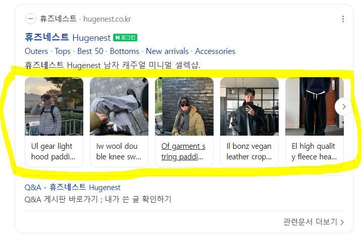Select El high quality fleece product card
361x238 pixels.
[x=315, y=122]
